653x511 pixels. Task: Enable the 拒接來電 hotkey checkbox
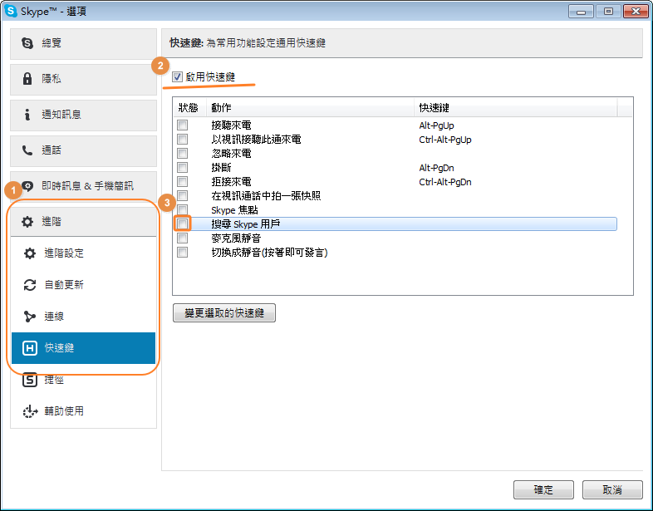click(183, 182)
